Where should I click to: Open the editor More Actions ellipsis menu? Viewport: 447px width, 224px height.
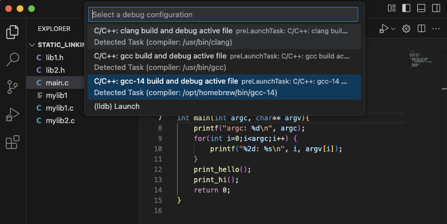point(436,29)
